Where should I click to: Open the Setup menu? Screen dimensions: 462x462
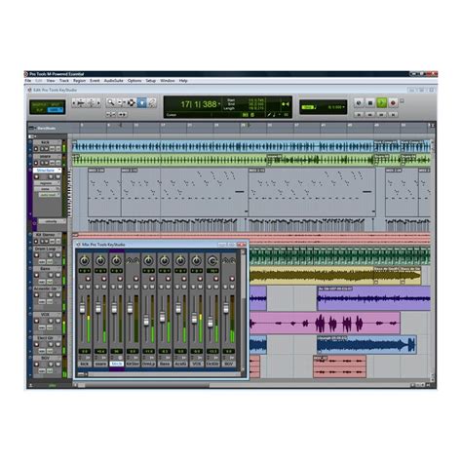coord(150,81)
